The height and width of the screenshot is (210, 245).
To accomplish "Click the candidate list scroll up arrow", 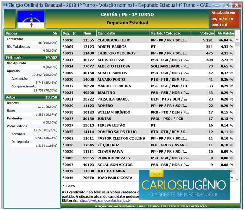I will 237,40.
